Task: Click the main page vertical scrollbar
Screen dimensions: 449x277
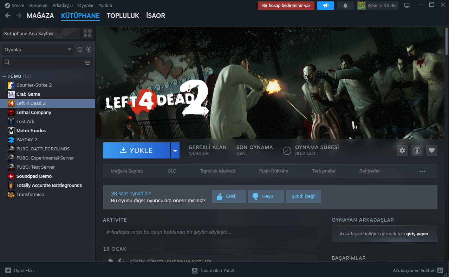Action: pos(447,41)
